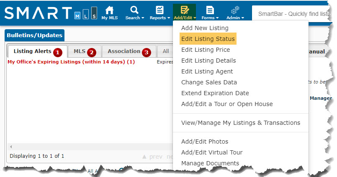
Task: Select Extend Expiration Date
Action: (x=215, y=93)
